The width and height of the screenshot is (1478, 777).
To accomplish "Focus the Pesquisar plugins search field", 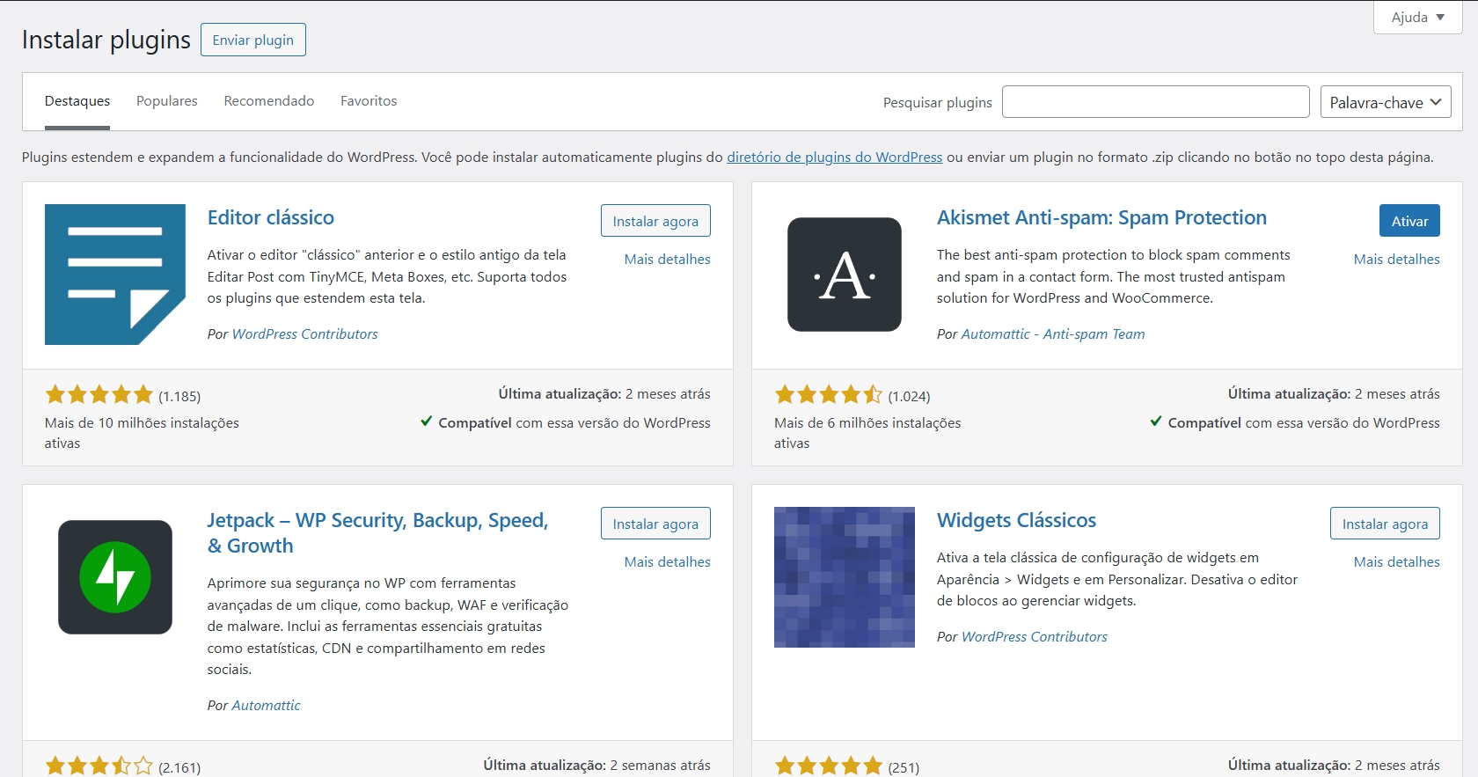I will [x=1155, y=102].
